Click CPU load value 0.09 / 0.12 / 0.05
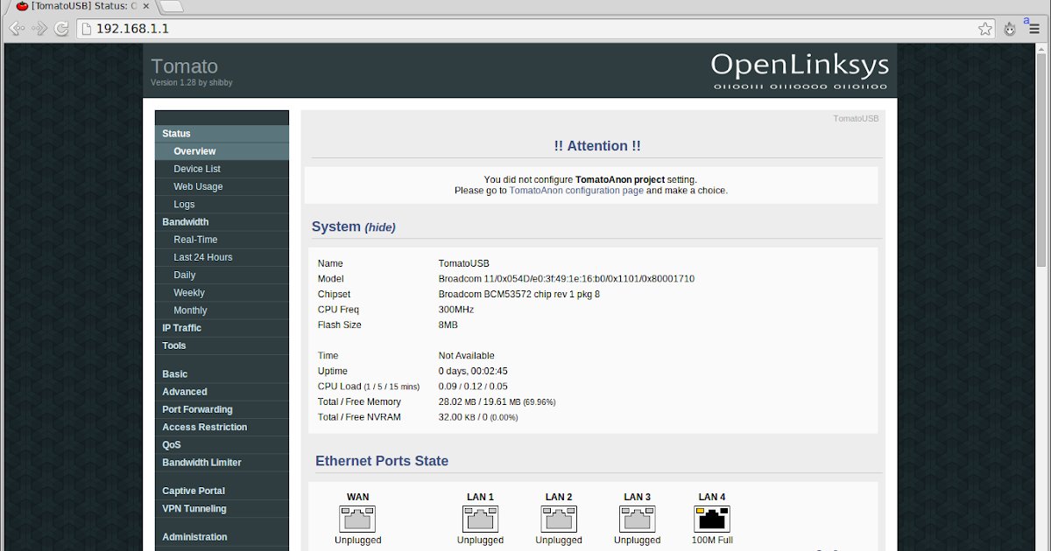 [473, 387]
